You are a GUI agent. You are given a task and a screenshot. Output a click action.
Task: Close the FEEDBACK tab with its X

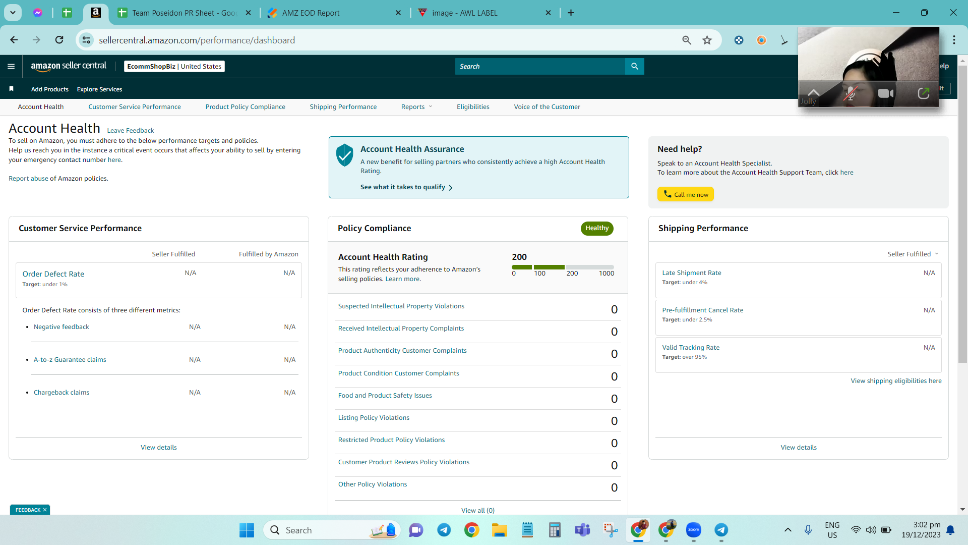45,510
